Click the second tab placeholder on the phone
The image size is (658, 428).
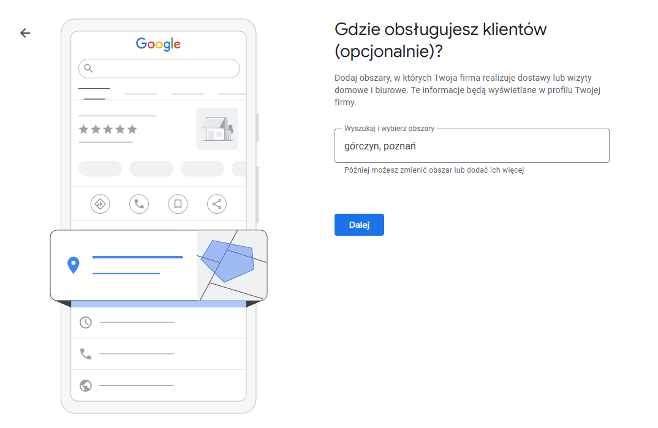click(141, 94)
